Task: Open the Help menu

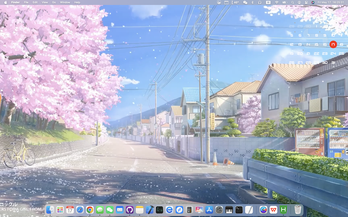Action: click(x=77, y=3)
